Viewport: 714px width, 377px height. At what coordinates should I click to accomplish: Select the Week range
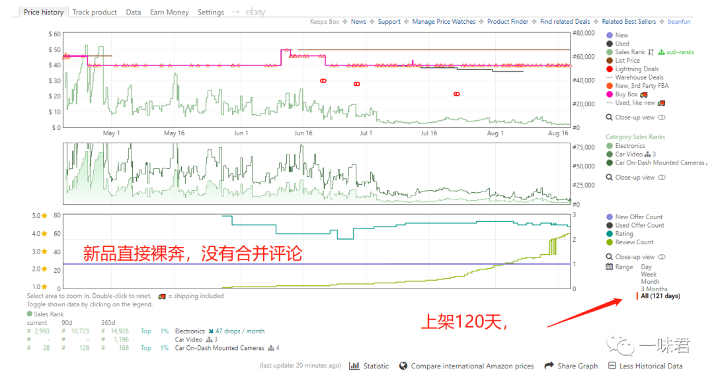[x=649, y=274]
